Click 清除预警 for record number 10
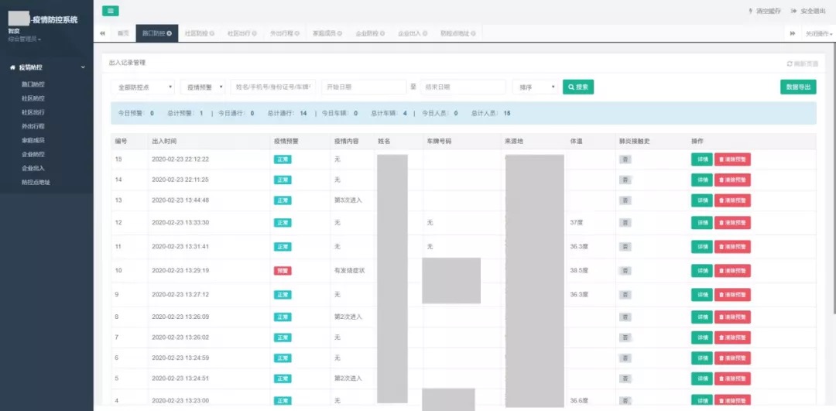Screen dimensions: 836x411 coord(732,271)
